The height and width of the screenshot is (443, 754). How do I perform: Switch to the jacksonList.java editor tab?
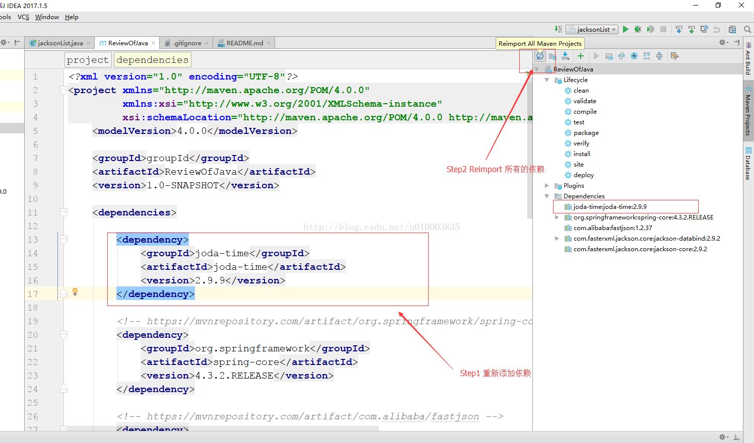click(x=60, y=43)
